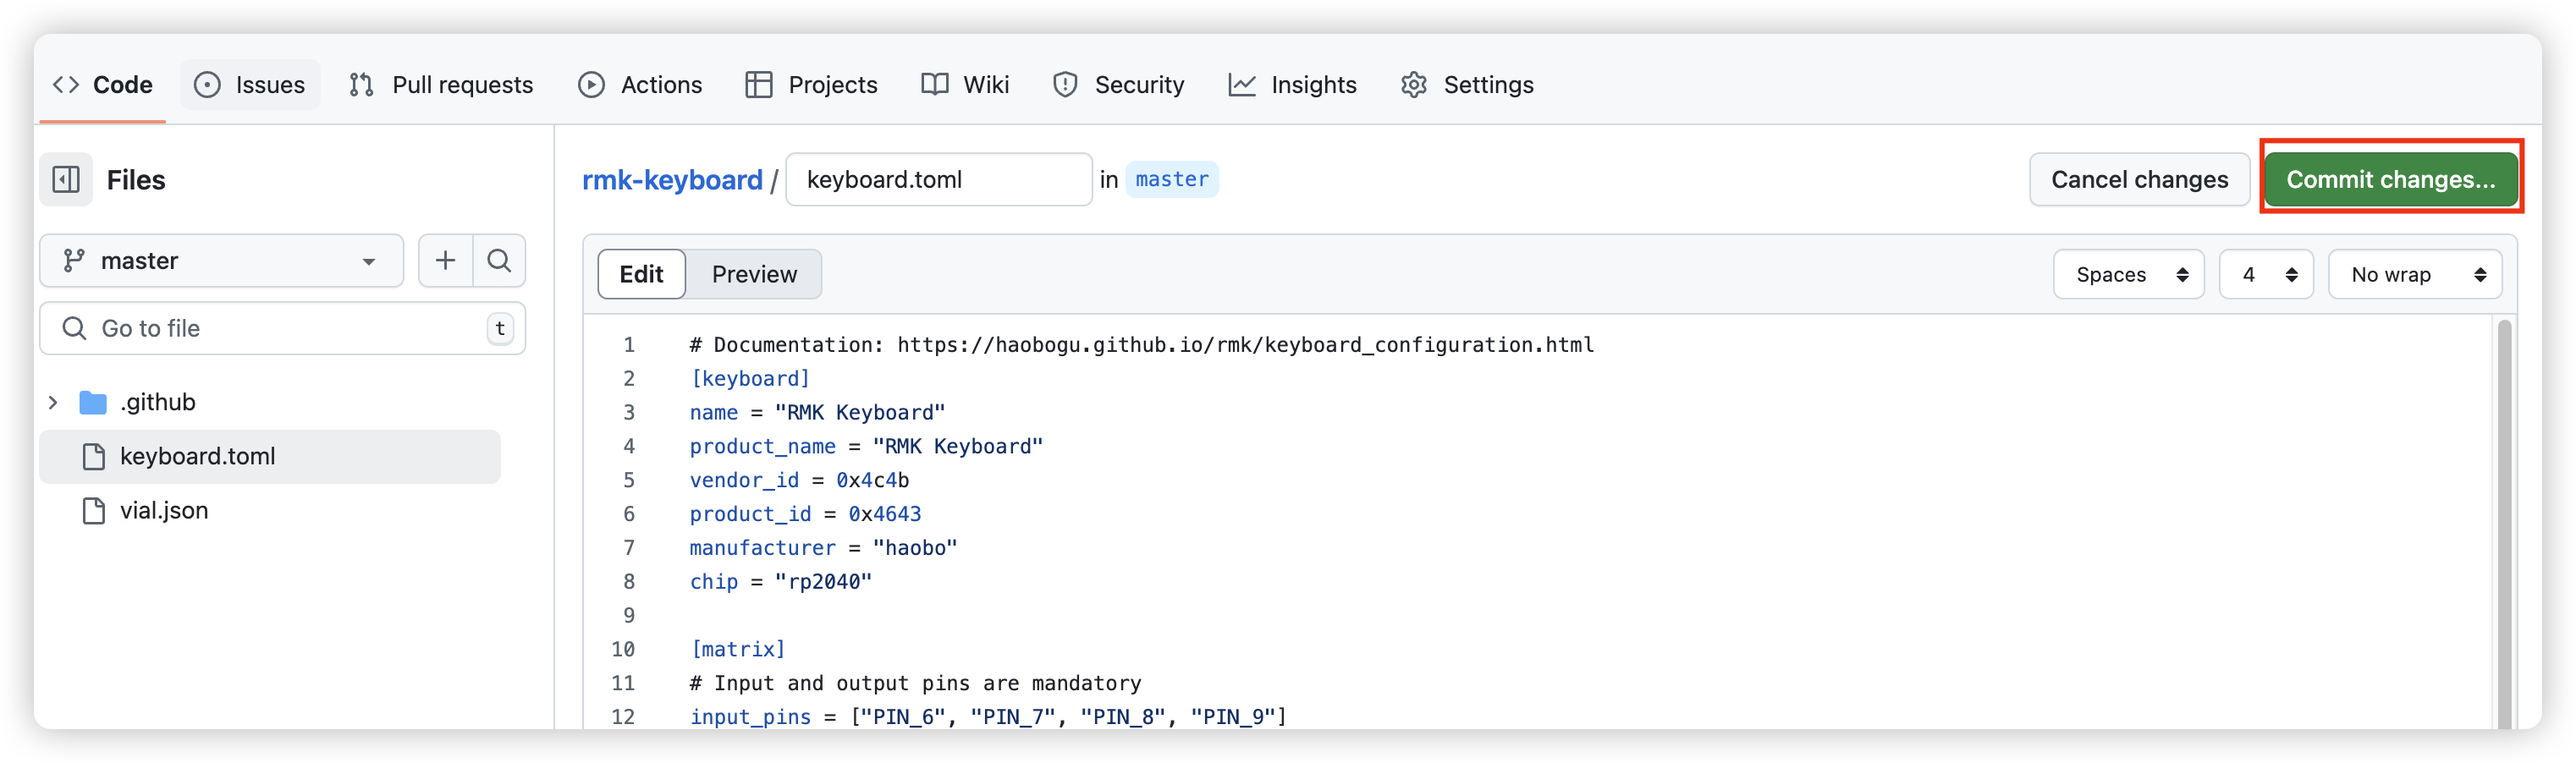This screenshot has height=763, width=2576.
Task: Select the Edit mode toggle
Action: 641,275
